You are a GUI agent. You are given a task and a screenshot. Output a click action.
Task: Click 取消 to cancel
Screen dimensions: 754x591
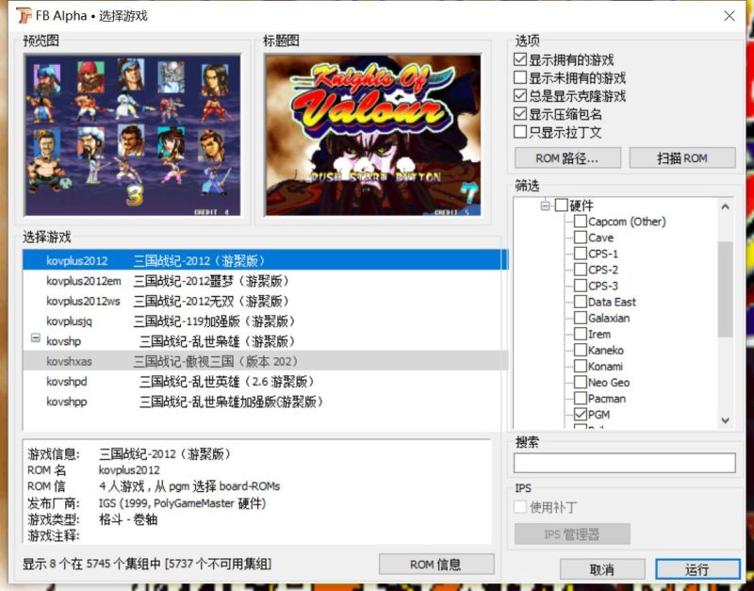602,570
